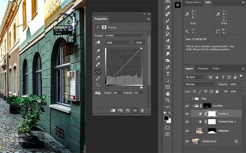Viewport: 246px width, 153px height.
Task: Click the reset adjustment icon in Properties
Action: coord(128,110)
